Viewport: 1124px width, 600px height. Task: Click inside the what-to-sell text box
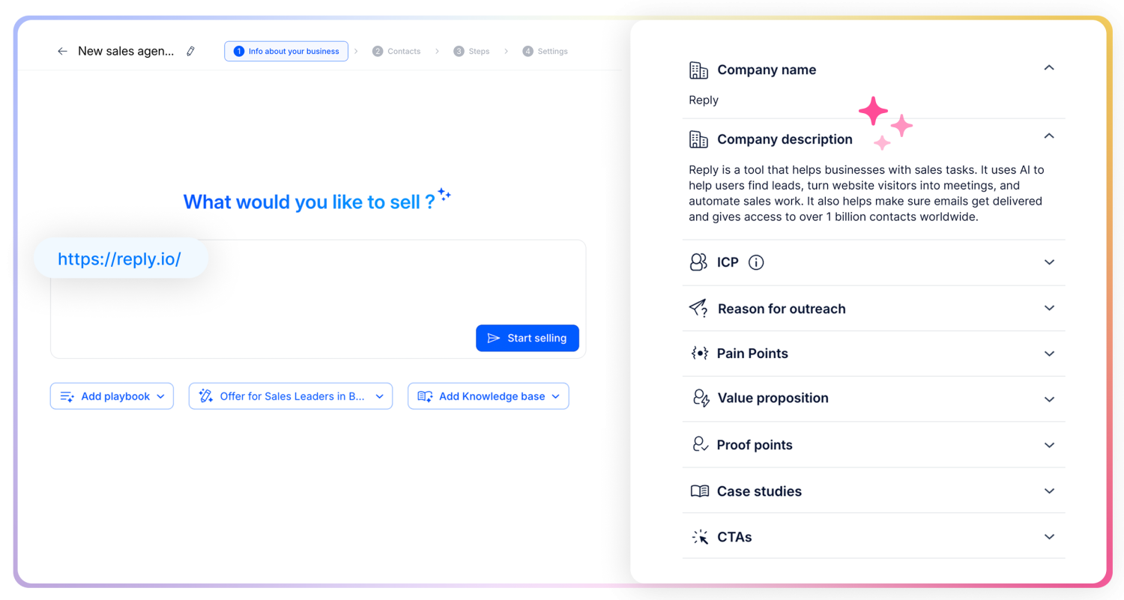[x=318, y=299]
